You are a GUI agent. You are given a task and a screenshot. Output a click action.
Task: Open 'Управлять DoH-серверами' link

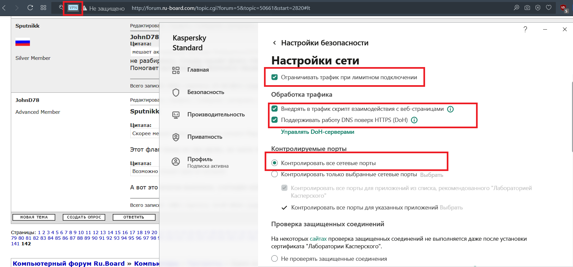[318, 132]
